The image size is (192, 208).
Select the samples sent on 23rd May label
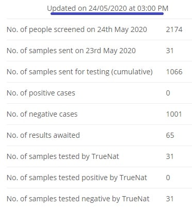point(71,51)
